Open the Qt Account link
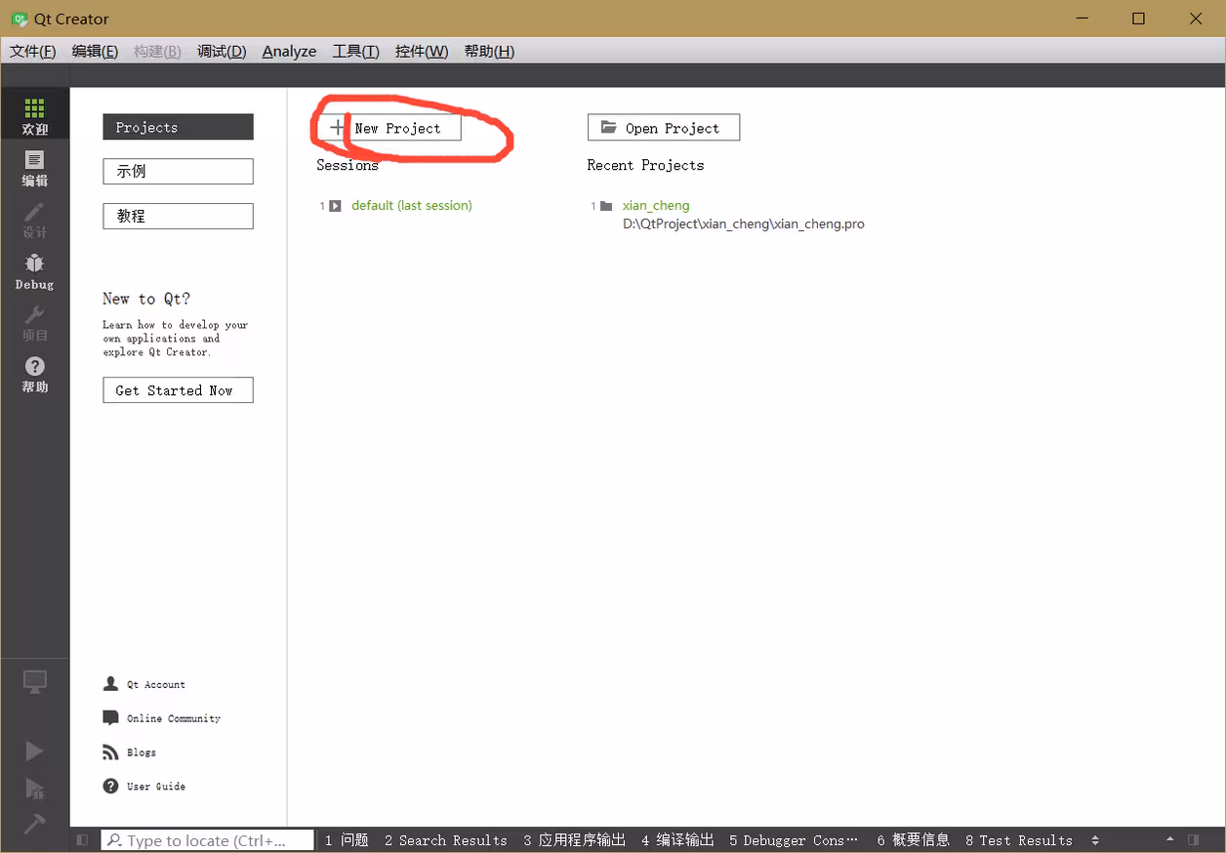The height and width of the screenshot is (853, 1226). click(x=156, y=684)
